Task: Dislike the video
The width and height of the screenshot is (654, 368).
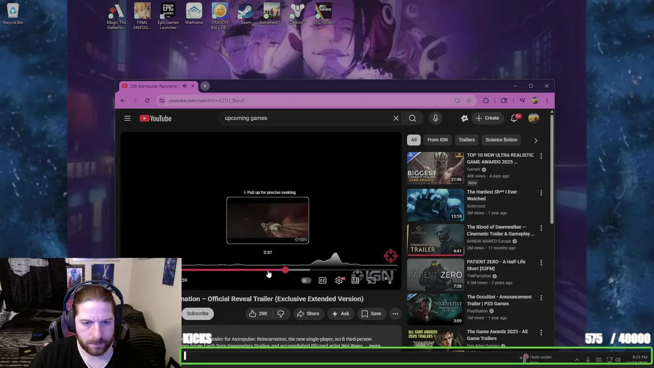Action: click(281, 314)
